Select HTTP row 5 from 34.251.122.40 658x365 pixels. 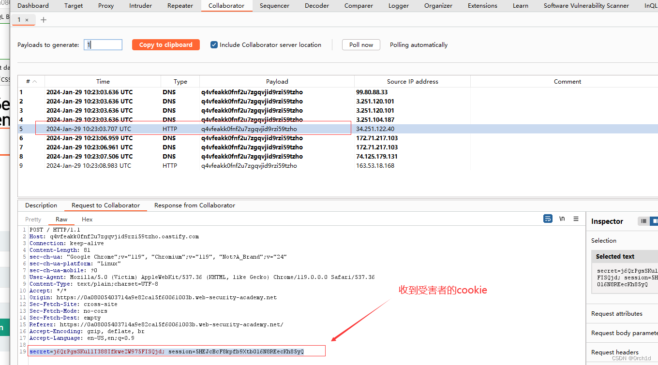click(x=338, y=129)
